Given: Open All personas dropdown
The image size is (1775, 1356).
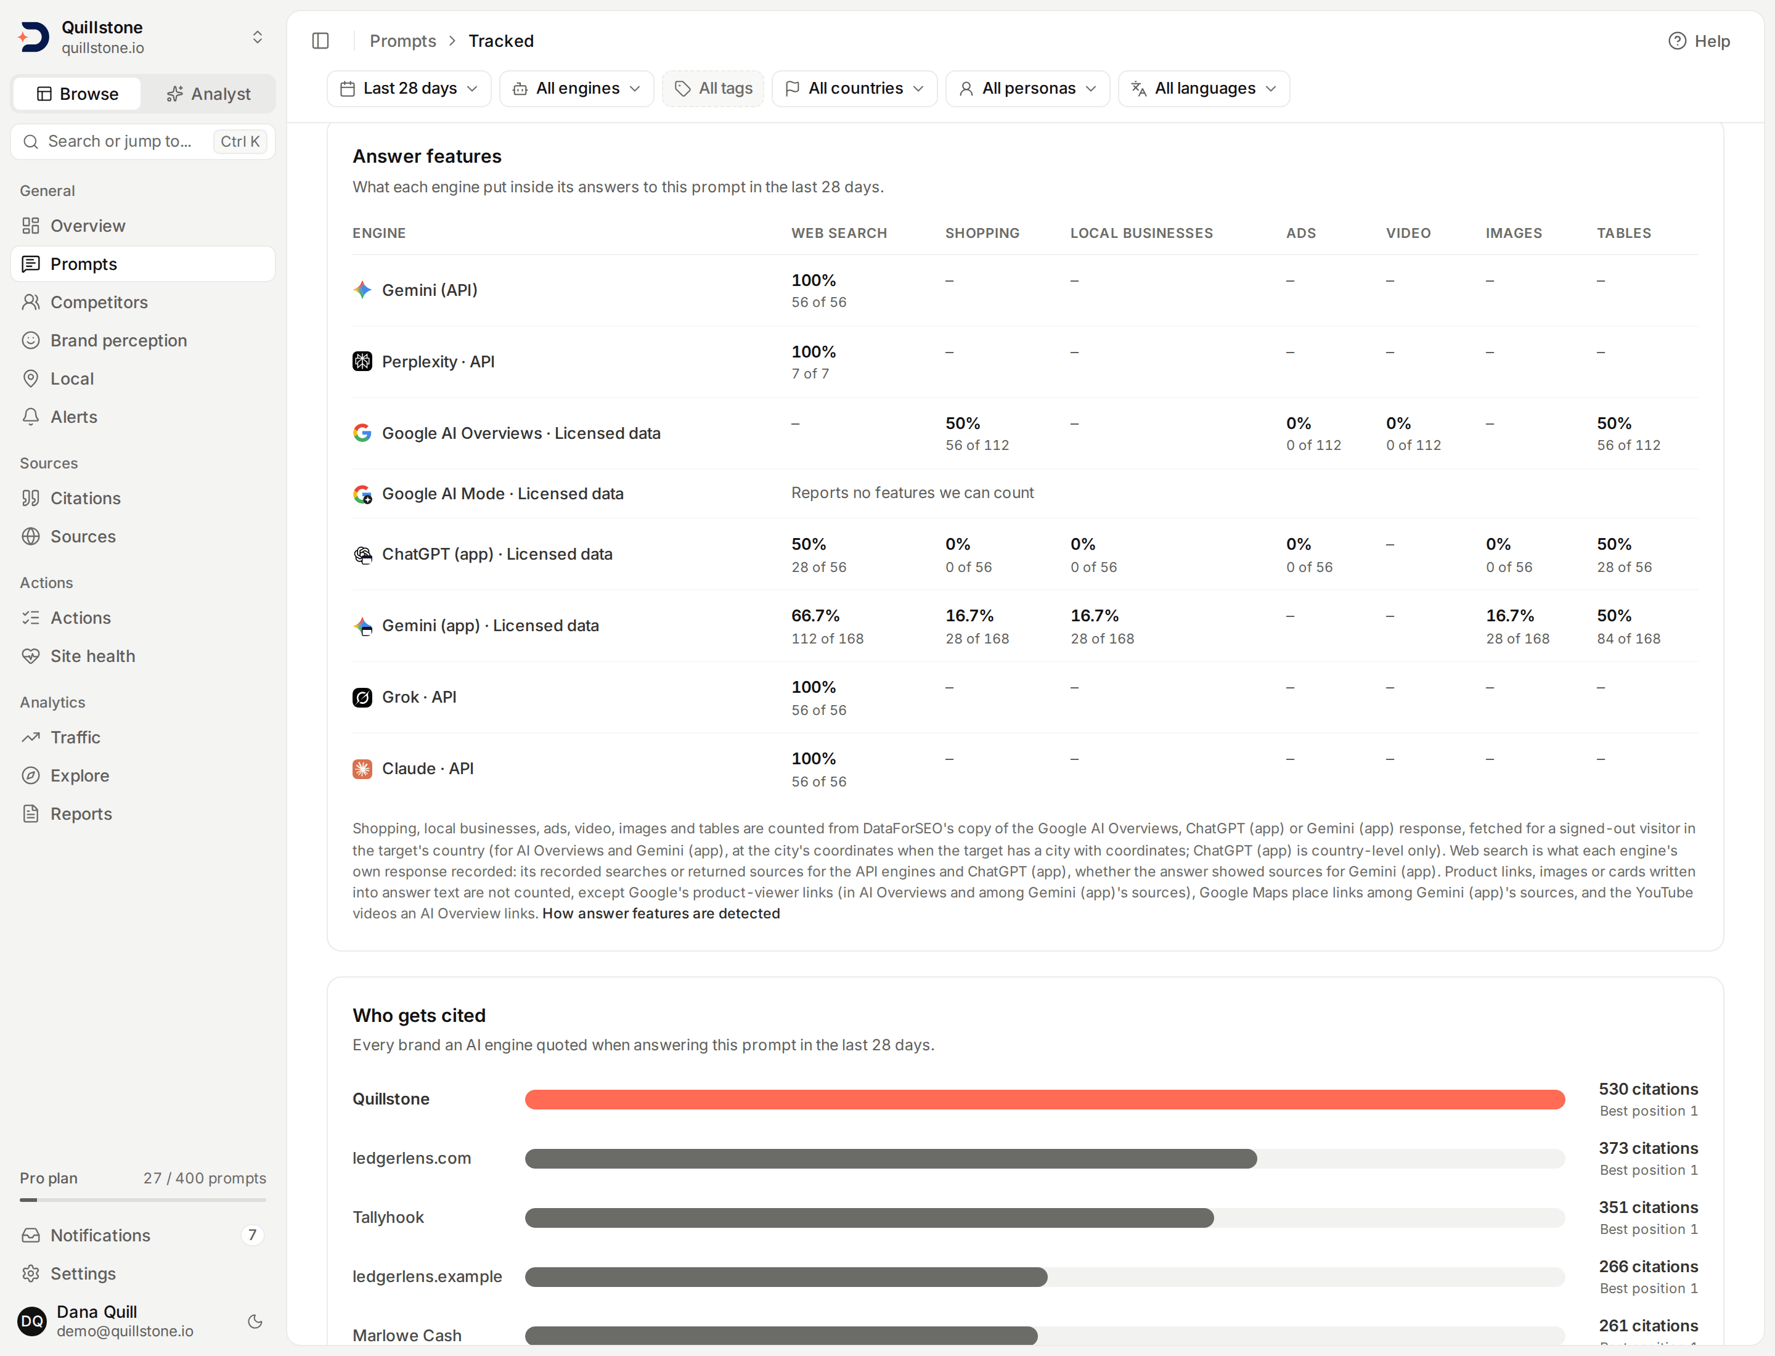Looking at the screenshot, I should pyautogui.click(x=1027, y=89).
